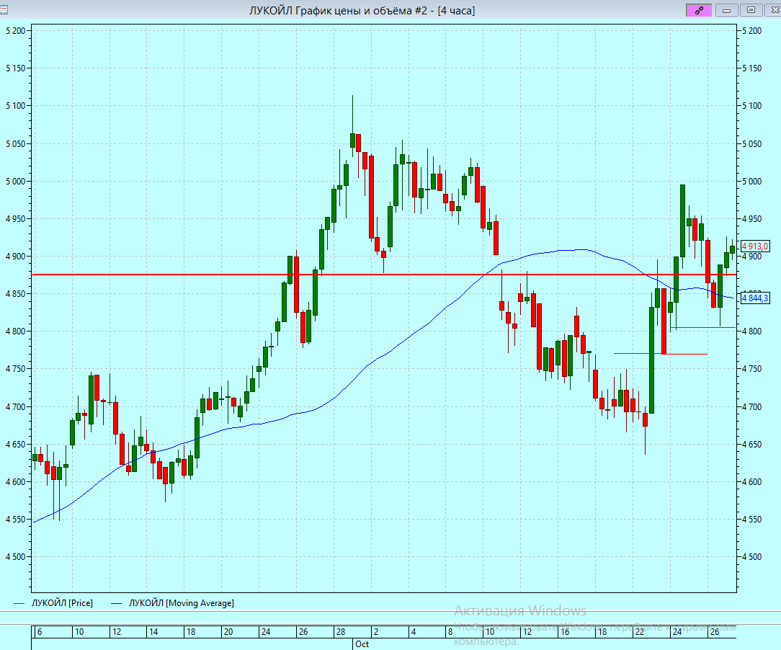The height and width of the screenshot is (650, 781).
Task: Click the 5 000 label on left price axis
Action: coord(15,182)
